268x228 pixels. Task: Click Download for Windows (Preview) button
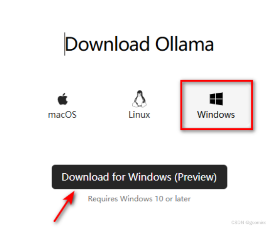click(x=140, y=177)
